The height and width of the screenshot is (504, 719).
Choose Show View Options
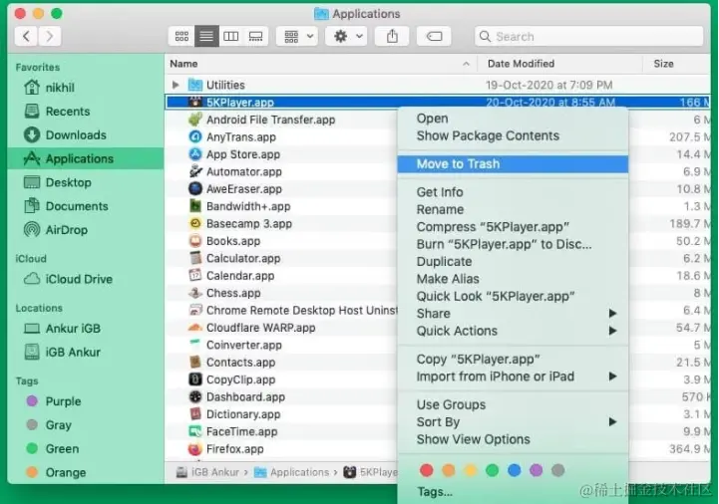[513, 439]
